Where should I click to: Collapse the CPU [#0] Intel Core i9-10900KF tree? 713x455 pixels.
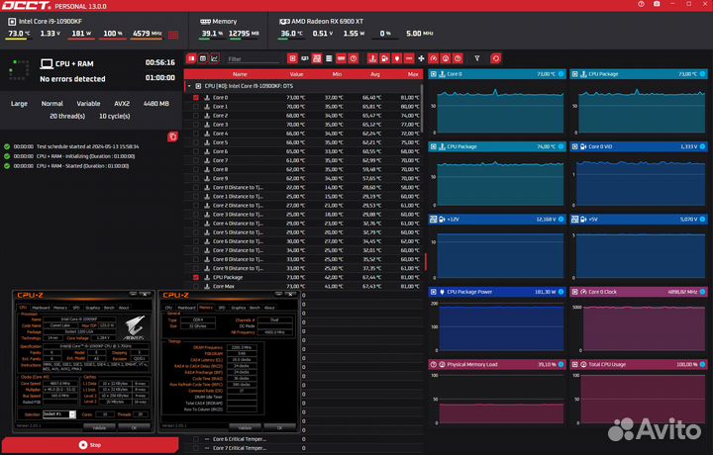pos(189,86)
